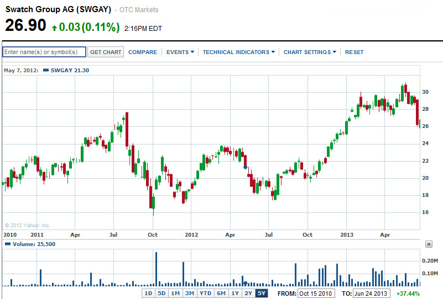Click the RESET link

(355, 52)
